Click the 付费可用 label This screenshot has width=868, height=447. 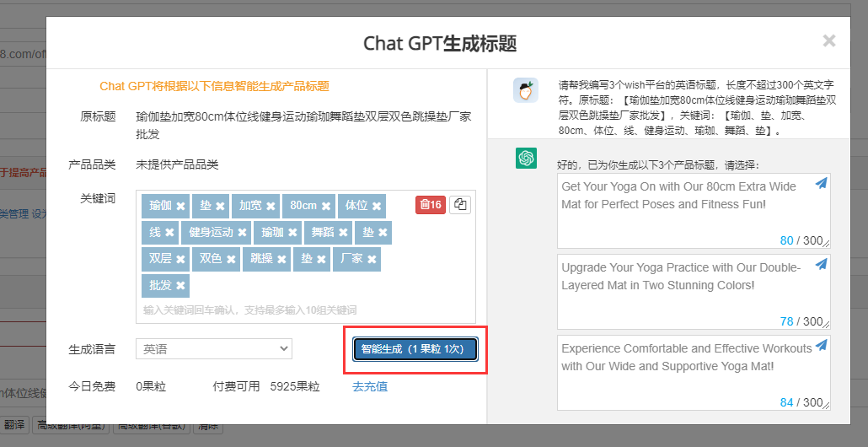tap(236, 386)
